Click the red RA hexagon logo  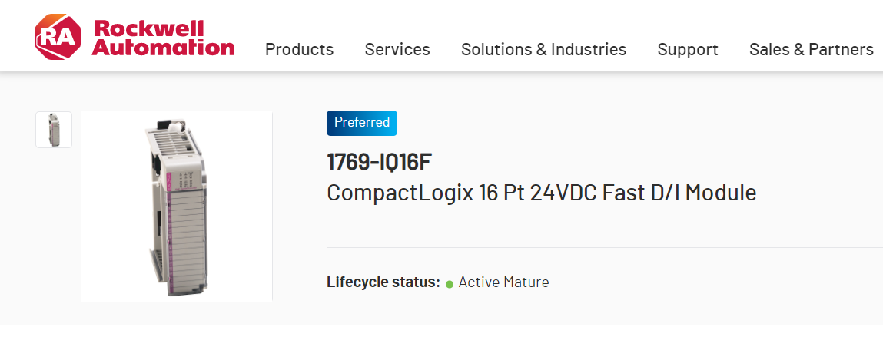(x=57, y=38)
